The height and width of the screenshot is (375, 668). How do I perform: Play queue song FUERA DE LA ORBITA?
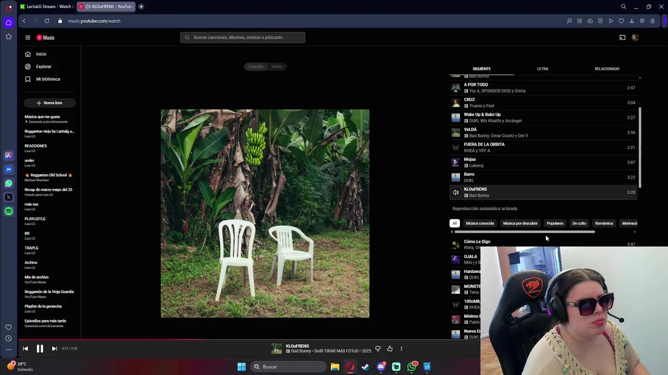[x=543, y=147]
